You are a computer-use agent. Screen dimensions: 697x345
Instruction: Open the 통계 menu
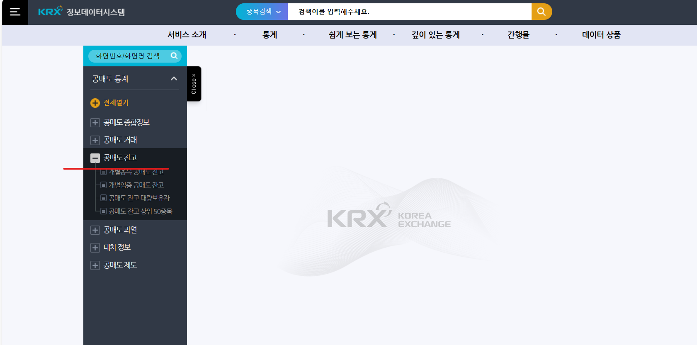tap(270, 35)
